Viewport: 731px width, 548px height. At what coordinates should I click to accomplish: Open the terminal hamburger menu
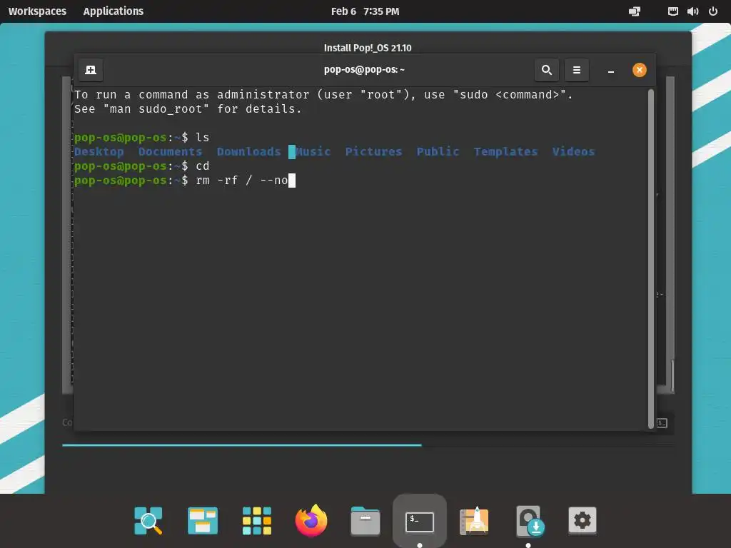tap(577, 70)
